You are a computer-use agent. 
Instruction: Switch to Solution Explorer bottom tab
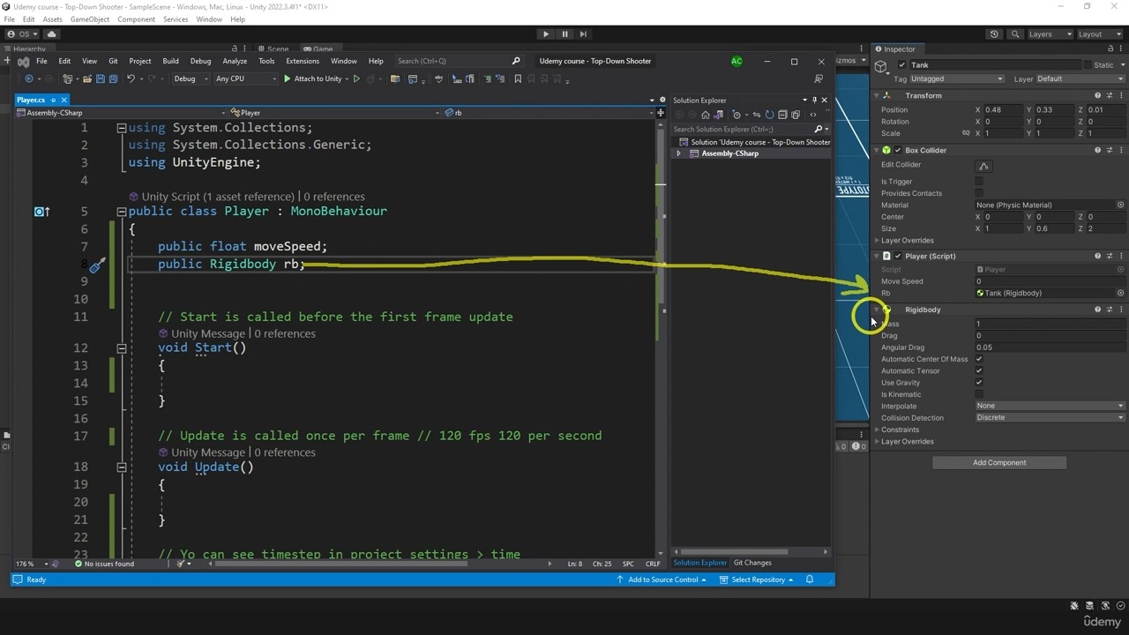[x=700, y=563]
